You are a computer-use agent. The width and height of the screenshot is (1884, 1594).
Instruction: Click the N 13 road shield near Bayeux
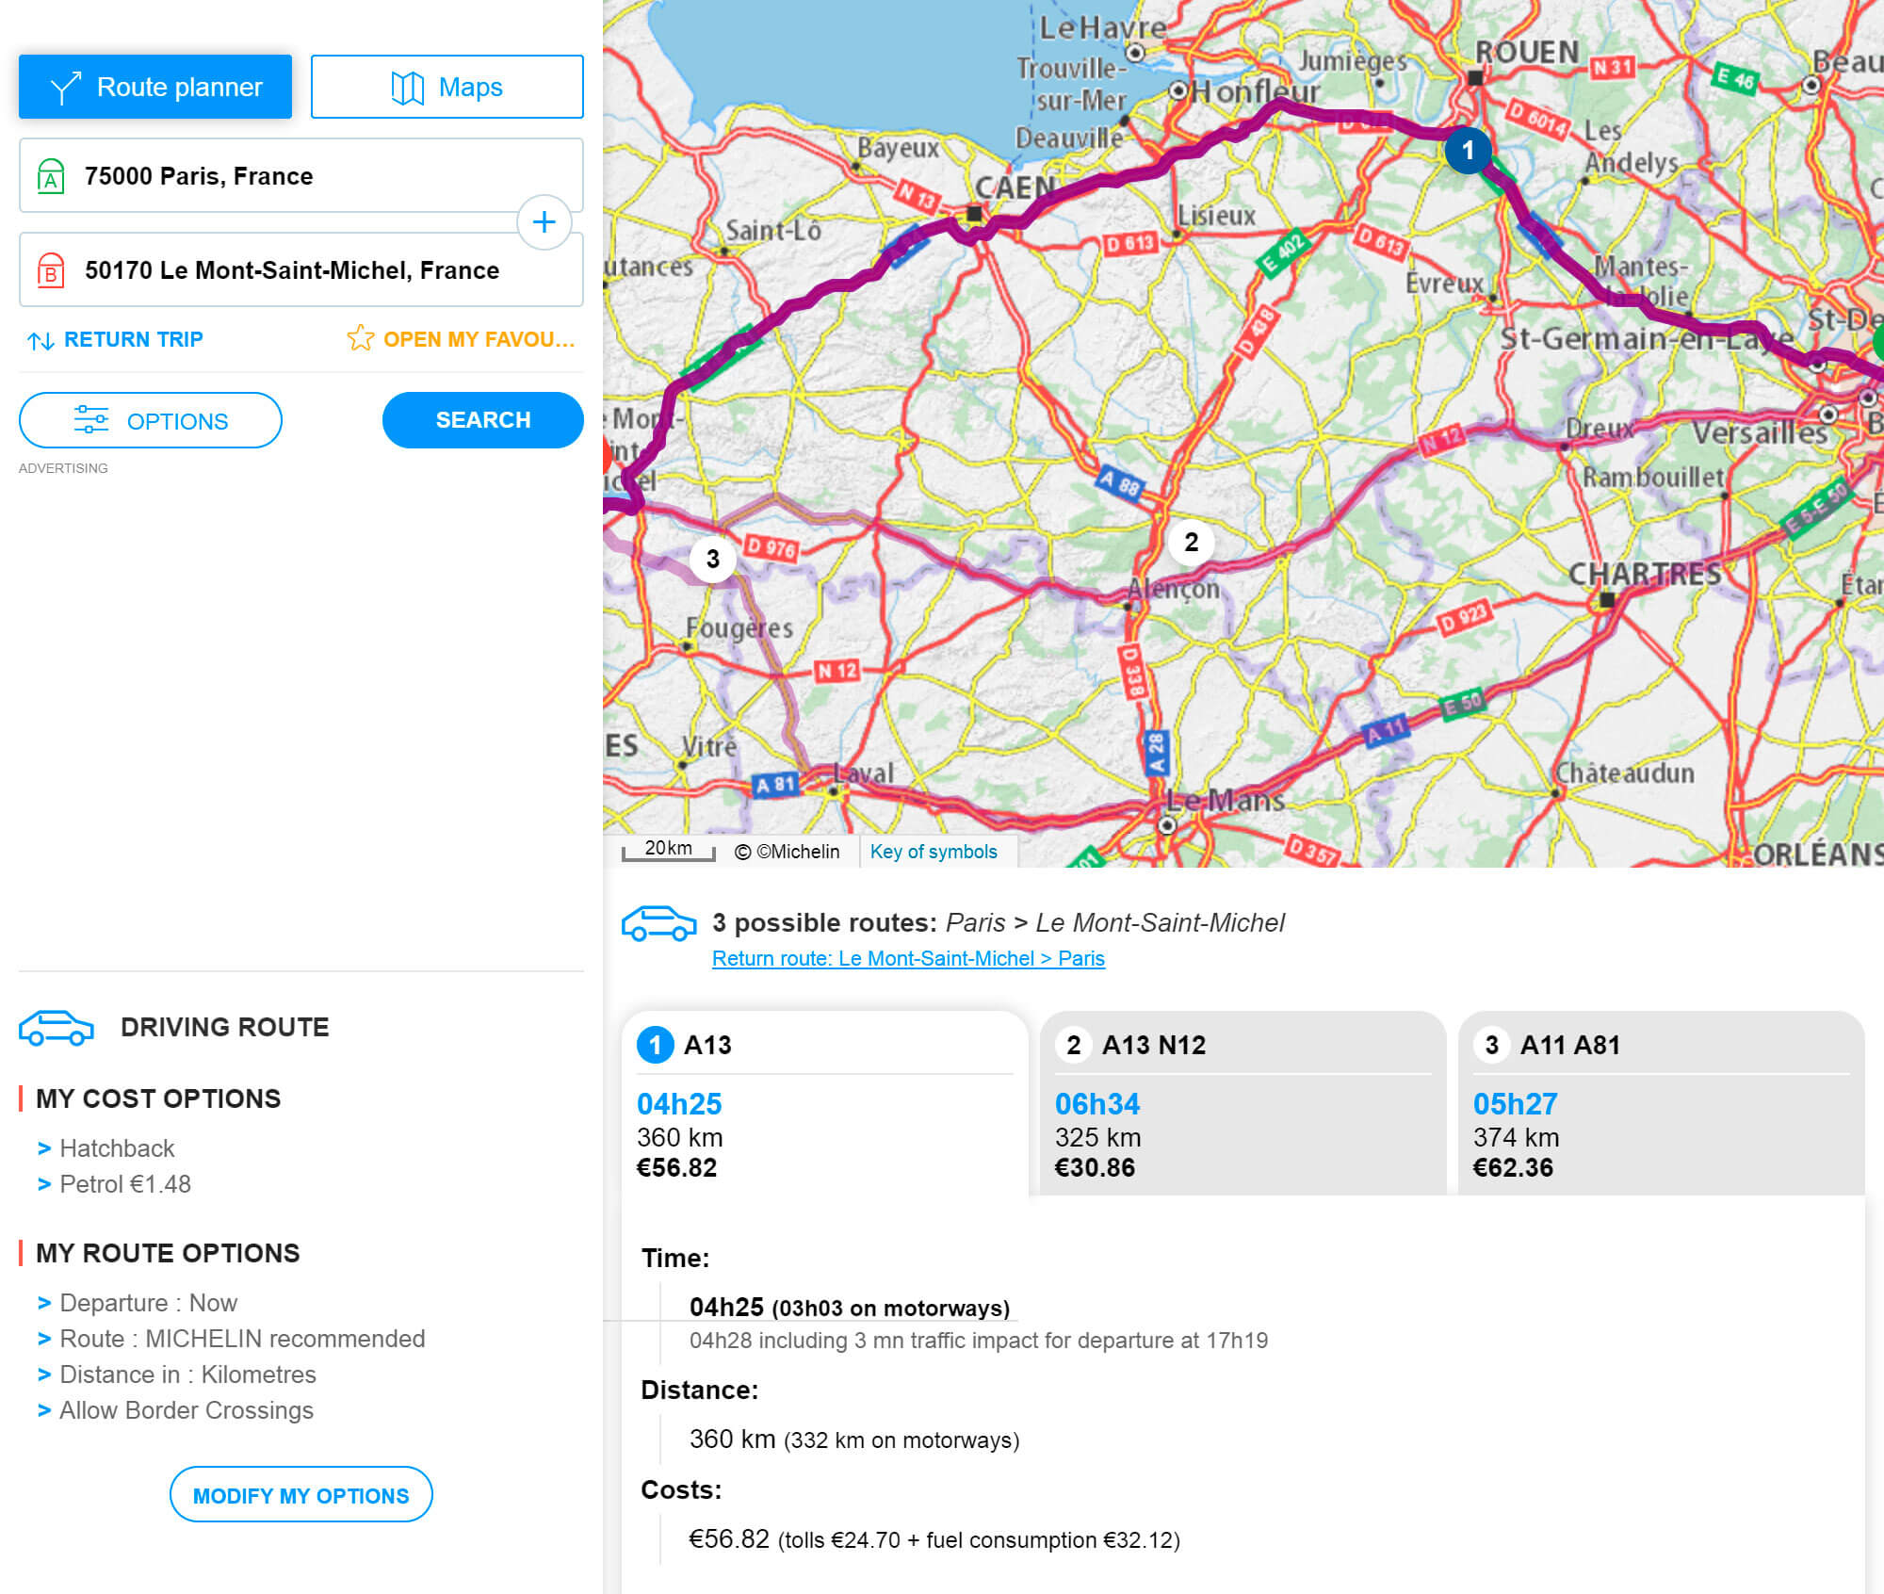click(917, 195)
